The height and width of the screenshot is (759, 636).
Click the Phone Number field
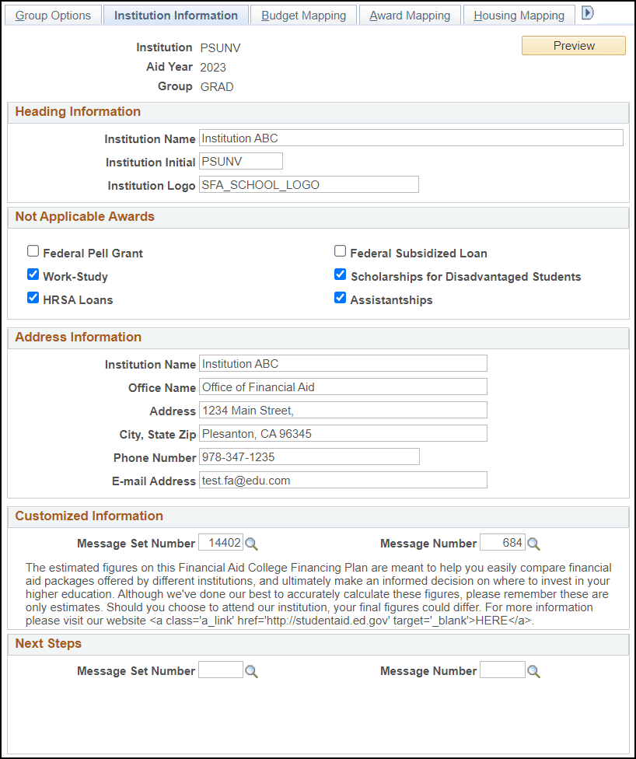[x=309, y=457]
